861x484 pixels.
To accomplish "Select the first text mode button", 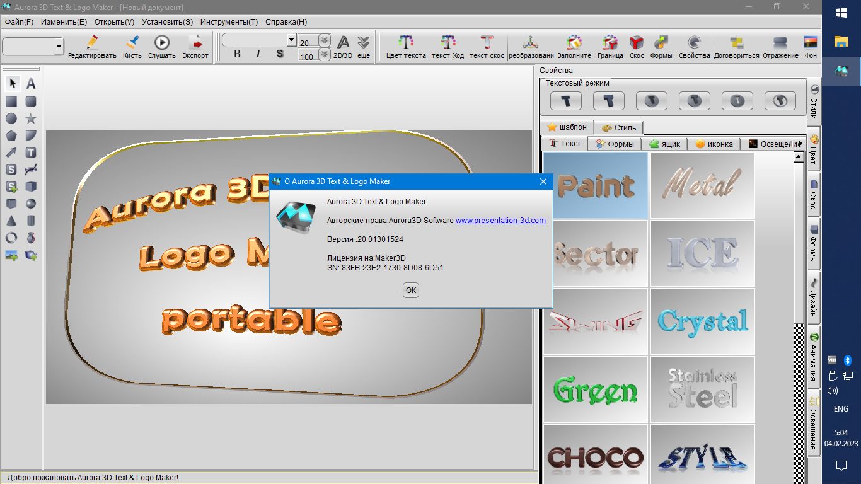I will (566, 101).
